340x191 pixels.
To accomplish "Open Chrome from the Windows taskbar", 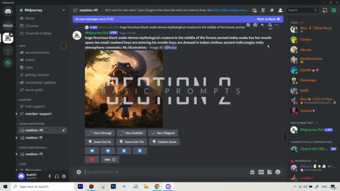I will point(157,186).
